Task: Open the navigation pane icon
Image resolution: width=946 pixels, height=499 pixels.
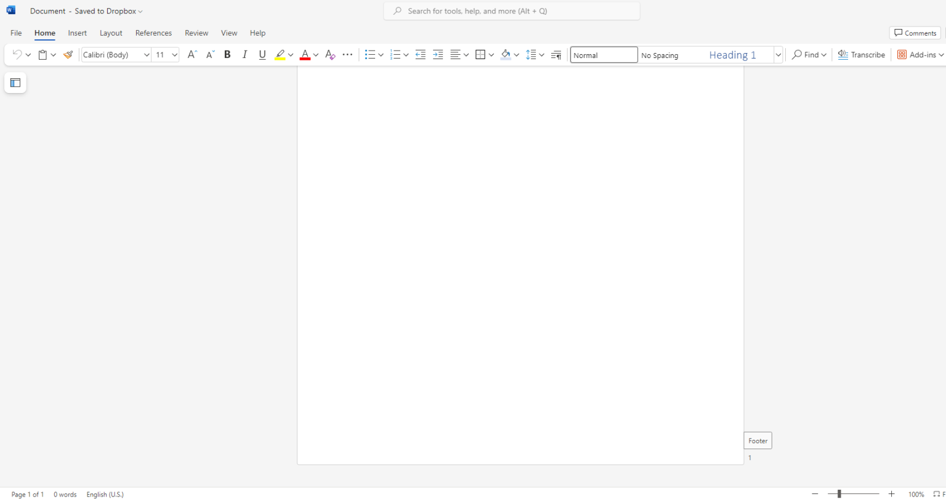Action: coord(15,83)
